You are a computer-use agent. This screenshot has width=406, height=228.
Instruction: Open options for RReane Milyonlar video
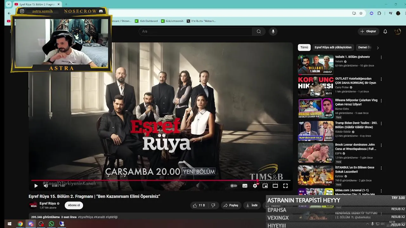pyautogui.click(x=381, y=101)
